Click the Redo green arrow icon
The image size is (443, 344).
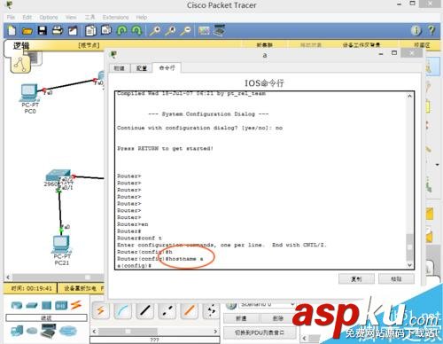click(136, 30)
